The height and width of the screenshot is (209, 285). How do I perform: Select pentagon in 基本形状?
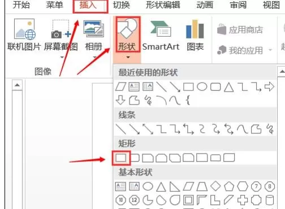[x=229, y=186]
